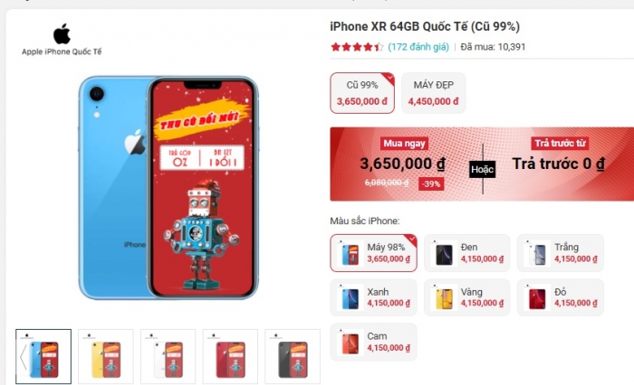Click the Apple logo brand icon
Screen dimensions: 634x385
[x=62, y=34]
